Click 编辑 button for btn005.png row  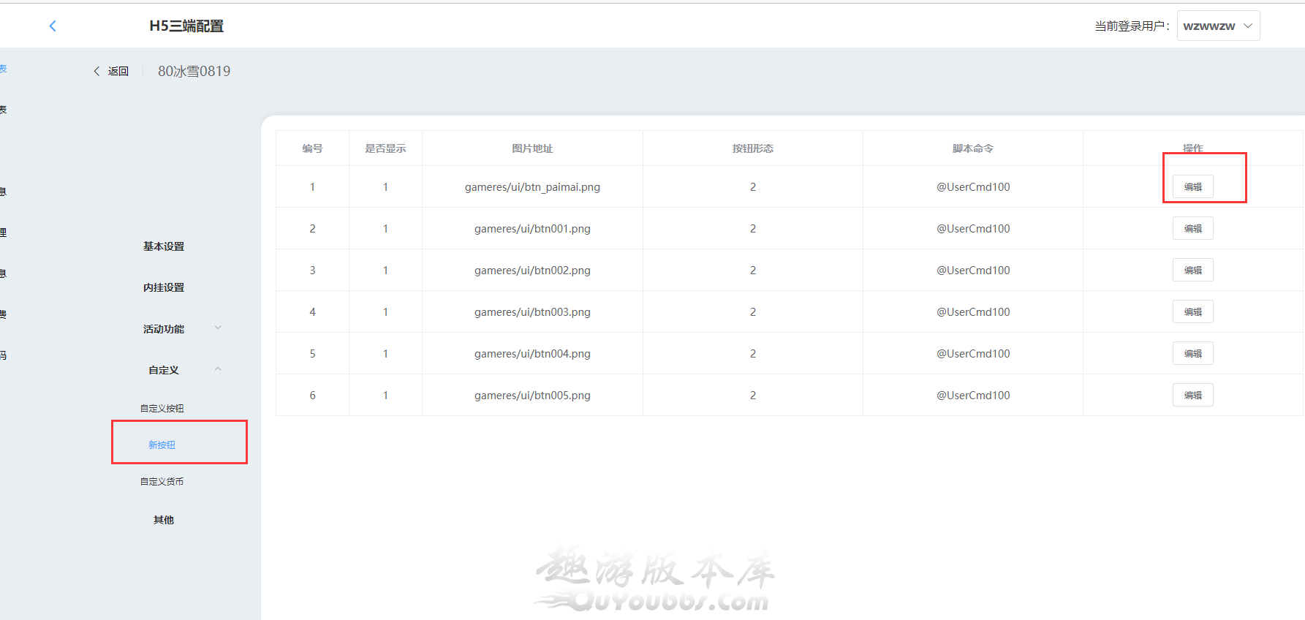(1192, 396)
